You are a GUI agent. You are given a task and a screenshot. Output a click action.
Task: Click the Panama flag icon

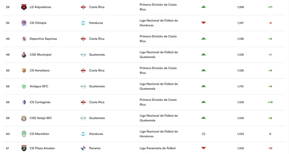tap(83, 148)
